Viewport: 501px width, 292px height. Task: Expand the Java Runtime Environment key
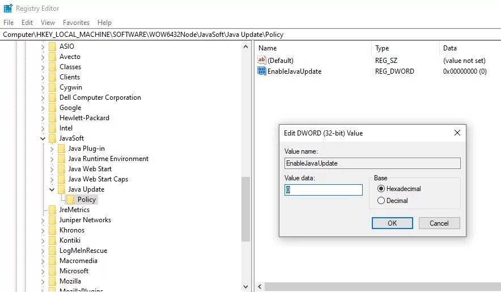(52, 159)
